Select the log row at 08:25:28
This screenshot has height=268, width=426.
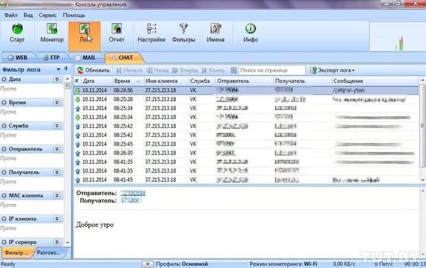tap(246, 99)
